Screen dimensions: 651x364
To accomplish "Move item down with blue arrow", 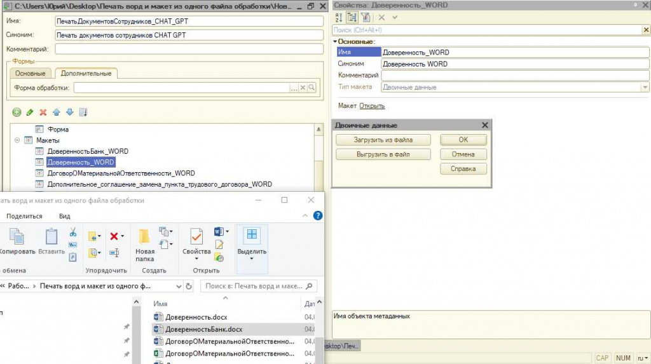I will coord(70,112).
